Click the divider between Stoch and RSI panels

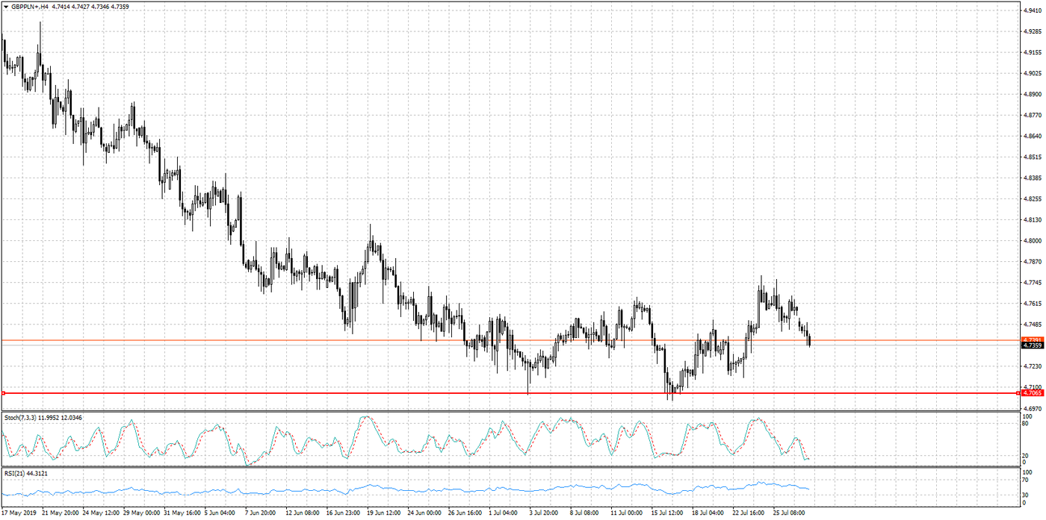tap(508, 467)
